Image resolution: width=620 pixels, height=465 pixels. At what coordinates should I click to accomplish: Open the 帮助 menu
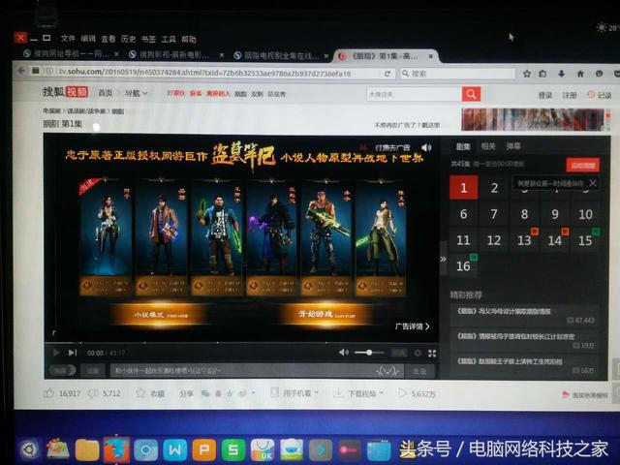[x=189, y=39]
